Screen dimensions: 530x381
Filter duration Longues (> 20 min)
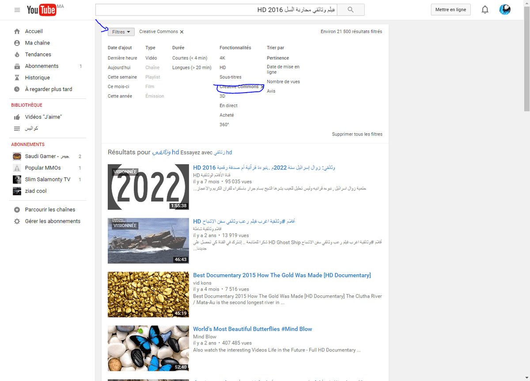click(x=192, y=67)
